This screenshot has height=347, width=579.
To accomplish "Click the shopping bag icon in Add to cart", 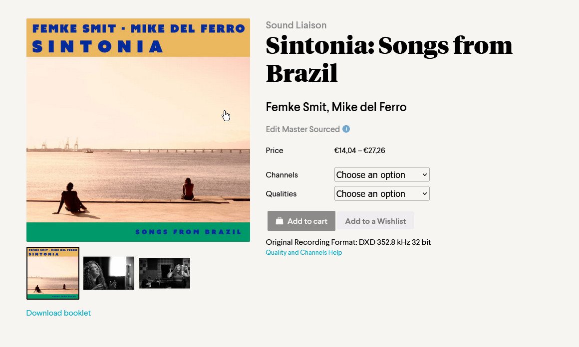I will (280, 221).
